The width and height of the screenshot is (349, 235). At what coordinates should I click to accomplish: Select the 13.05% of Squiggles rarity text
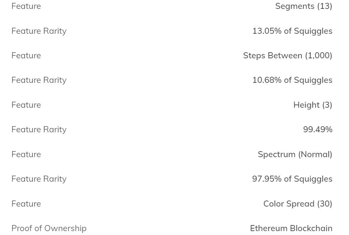[x=292, y=31]
